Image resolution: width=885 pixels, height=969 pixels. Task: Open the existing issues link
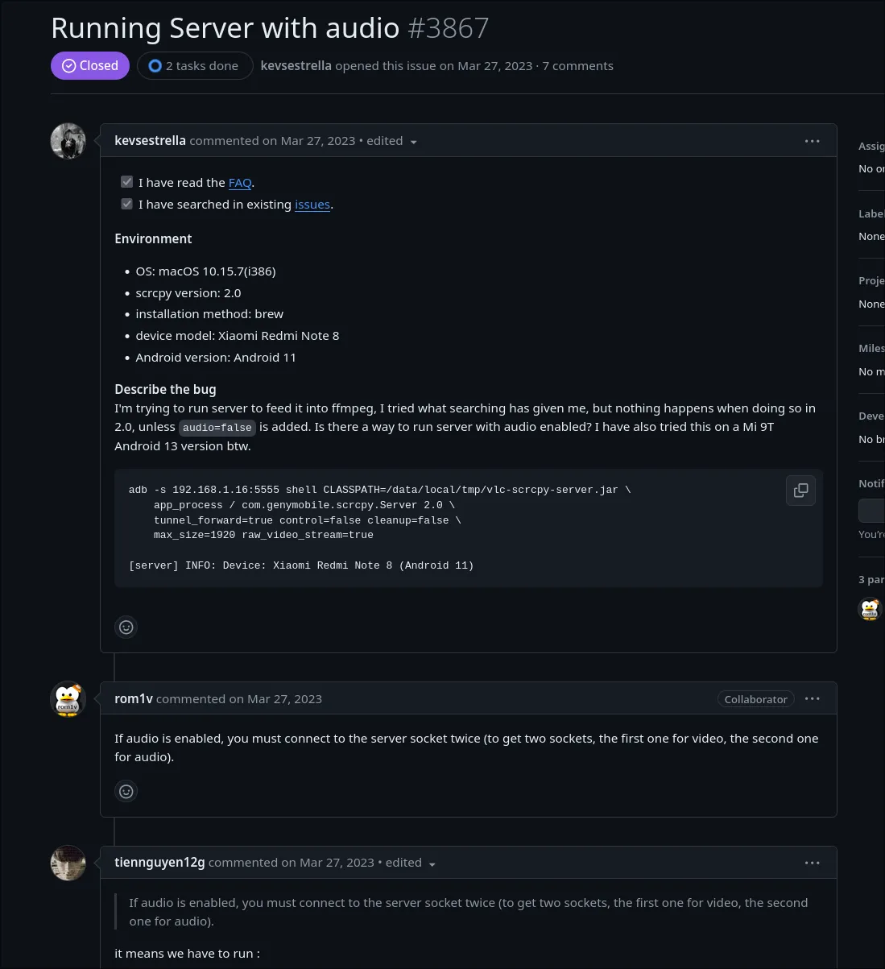pyautogui.click(x=312, y=205)
